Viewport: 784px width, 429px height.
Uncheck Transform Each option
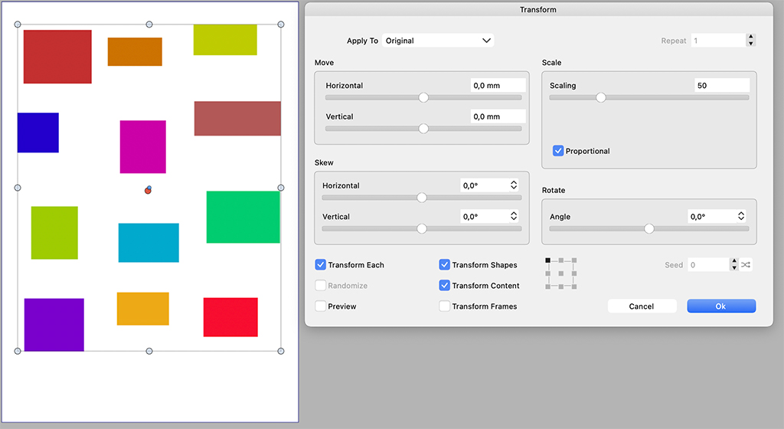point(321,265)
